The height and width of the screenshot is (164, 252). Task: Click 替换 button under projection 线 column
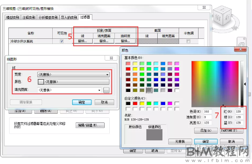click(83, 41)
